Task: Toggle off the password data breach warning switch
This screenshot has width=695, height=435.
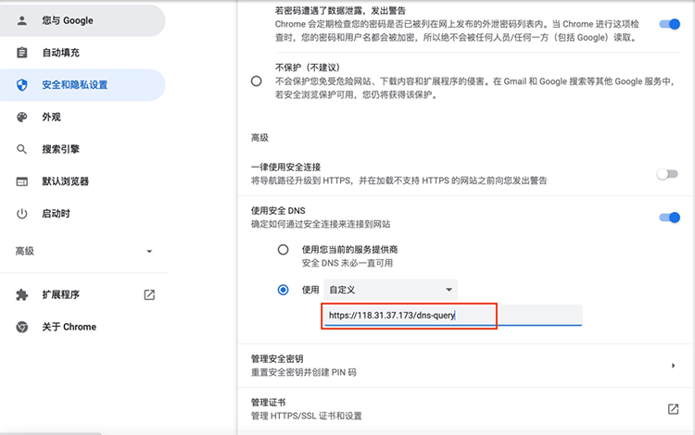Action: pyautogui.click(x=669, y=24)
